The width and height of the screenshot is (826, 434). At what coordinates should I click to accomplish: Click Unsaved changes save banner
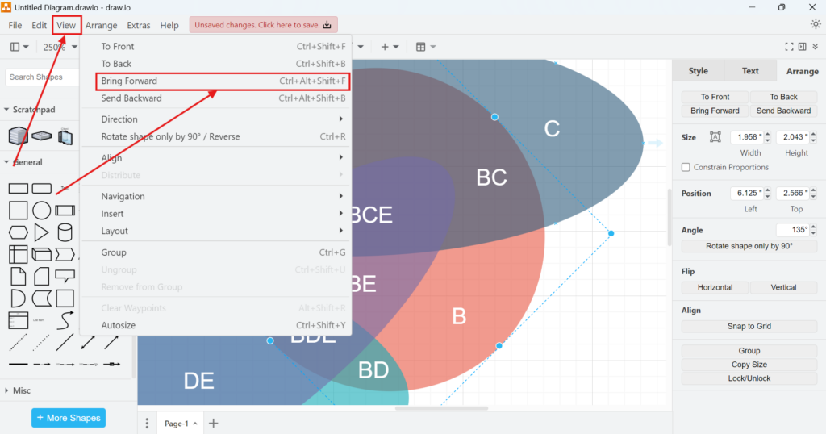tap(264, 25)
